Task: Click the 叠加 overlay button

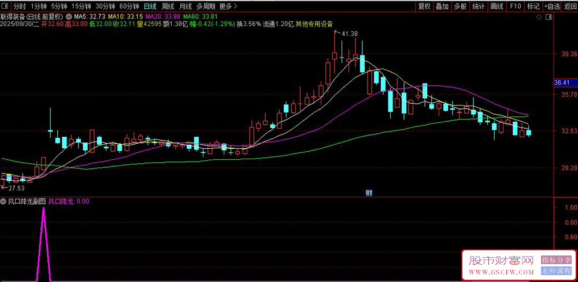Action: coord(442,6)
